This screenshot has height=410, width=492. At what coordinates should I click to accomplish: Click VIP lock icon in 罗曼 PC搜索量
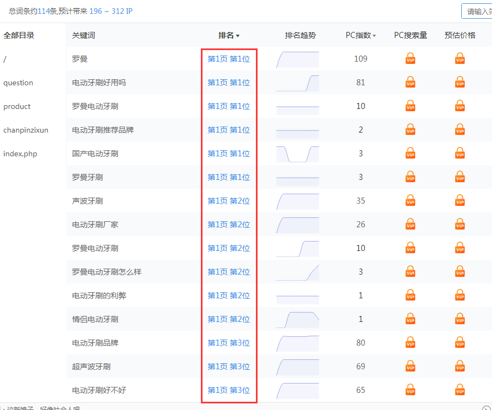(x=410, y=58)
